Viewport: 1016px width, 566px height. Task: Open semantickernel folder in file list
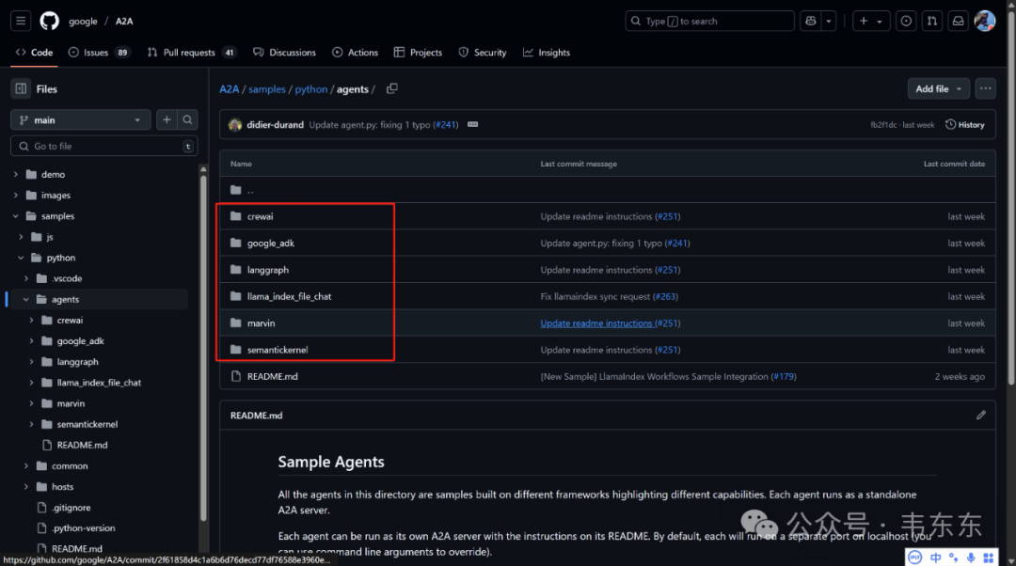278,350
